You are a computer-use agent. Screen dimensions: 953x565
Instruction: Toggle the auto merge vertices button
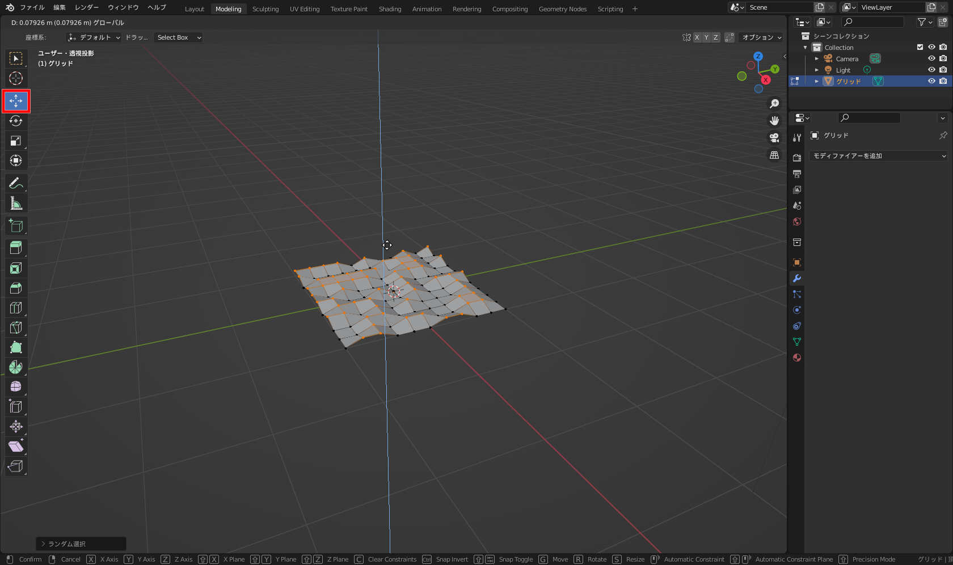[729, 37]
